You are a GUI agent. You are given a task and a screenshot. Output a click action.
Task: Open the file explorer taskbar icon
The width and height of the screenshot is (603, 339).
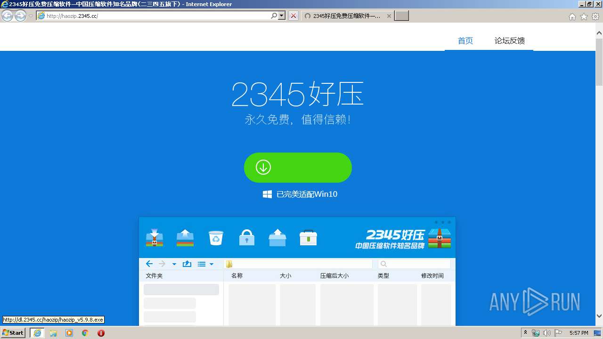[53, 333]
